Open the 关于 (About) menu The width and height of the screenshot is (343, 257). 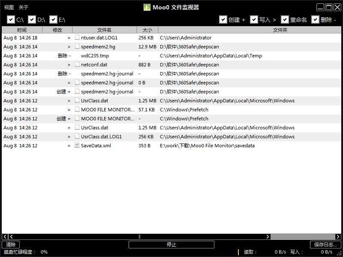23,7
